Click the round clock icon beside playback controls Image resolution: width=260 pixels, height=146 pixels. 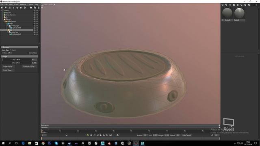[x=117, y=135]
